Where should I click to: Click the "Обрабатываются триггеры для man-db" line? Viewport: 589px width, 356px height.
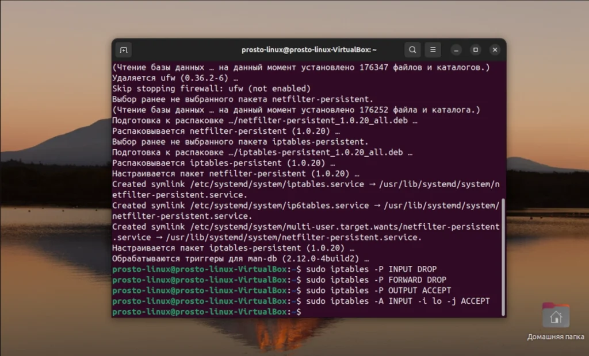click(x=240, y=259)
